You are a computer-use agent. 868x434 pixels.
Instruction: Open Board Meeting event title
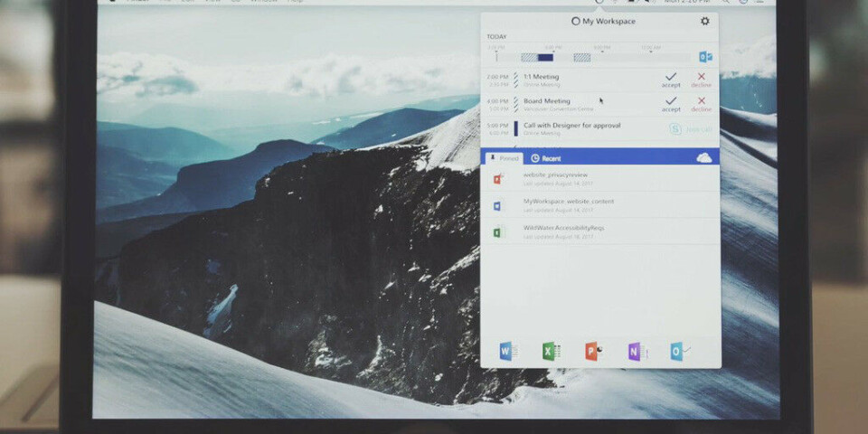[x=547, y=100]
